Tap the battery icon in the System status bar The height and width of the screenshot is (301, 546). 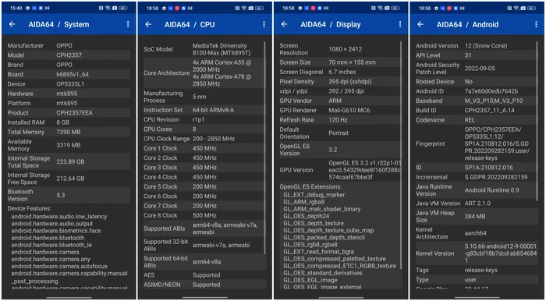tap(123, 8)
